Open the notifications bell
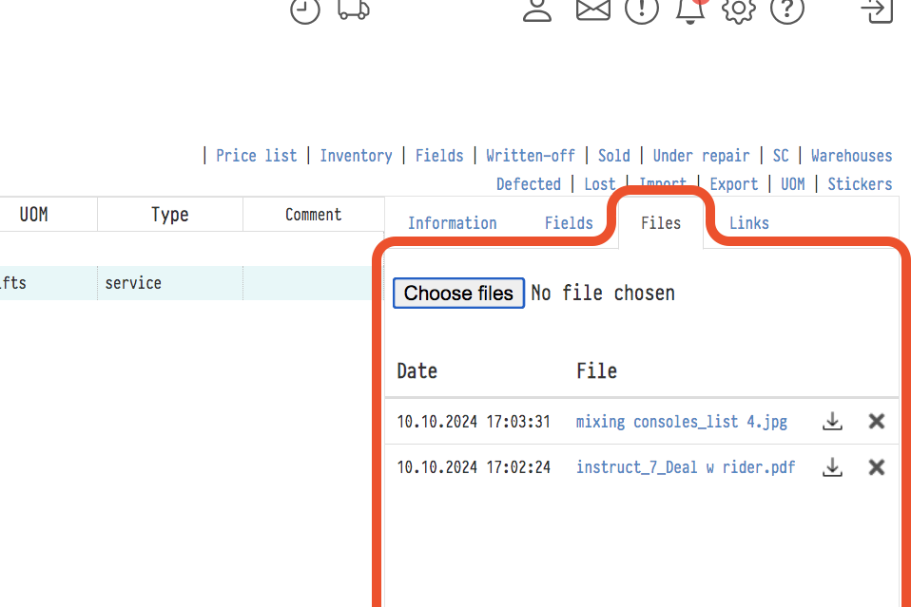 [x=690, y=9]
